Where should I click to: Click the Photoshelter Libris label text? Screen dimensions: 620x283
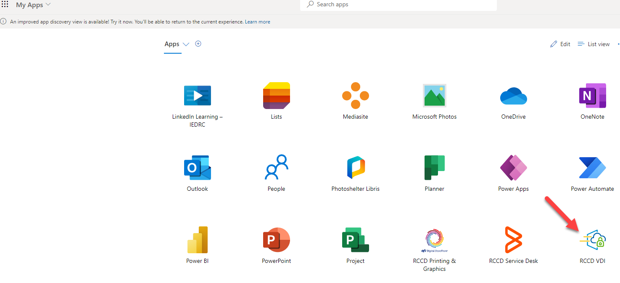click(355, 189)
